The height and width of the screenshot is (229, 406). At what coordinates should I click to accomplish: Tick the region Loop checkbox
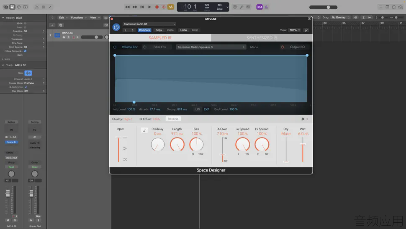tap(25, 27)
